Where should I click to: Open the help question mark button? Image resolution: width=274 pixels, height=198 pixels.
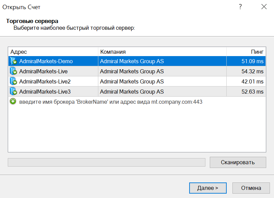(240, 7)
